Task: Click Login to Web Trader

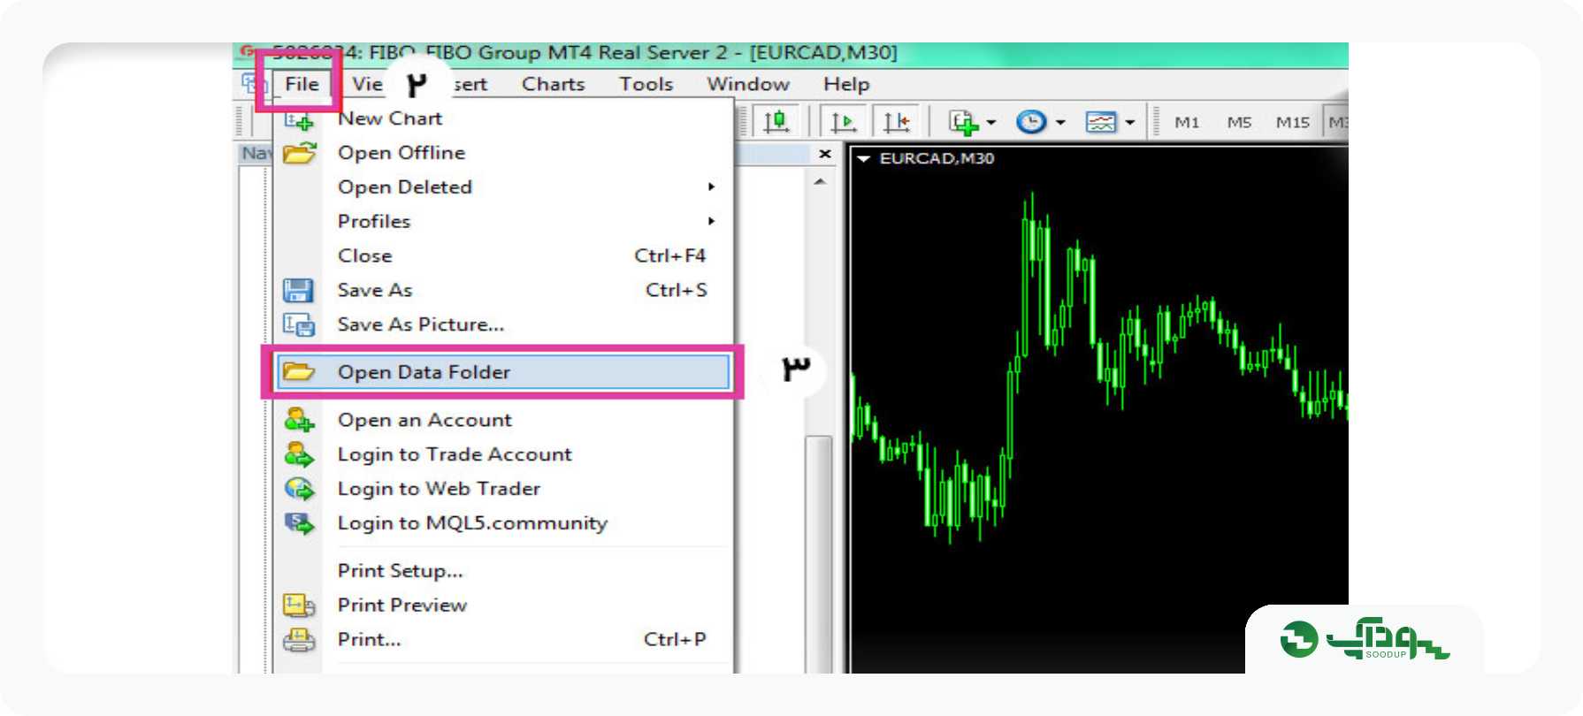Action: (x=502, y=489)
